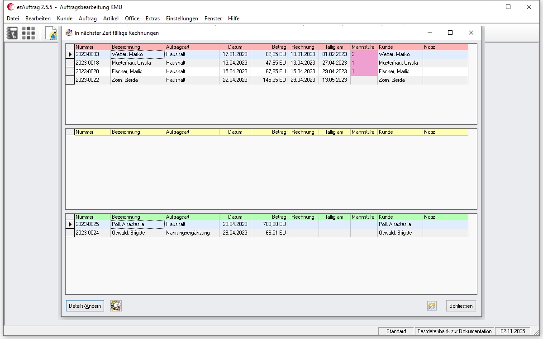The height and width of the screenshot is (339, 543).
Task: Open the Extras menu
Action: (x=152, y=19)
